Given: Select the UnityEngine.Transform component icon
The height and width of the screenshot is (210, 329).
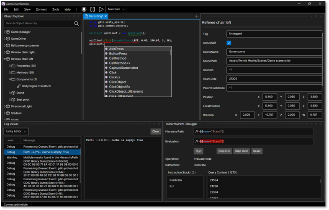Looking at the screenshot, I should [x=18, y=86].
